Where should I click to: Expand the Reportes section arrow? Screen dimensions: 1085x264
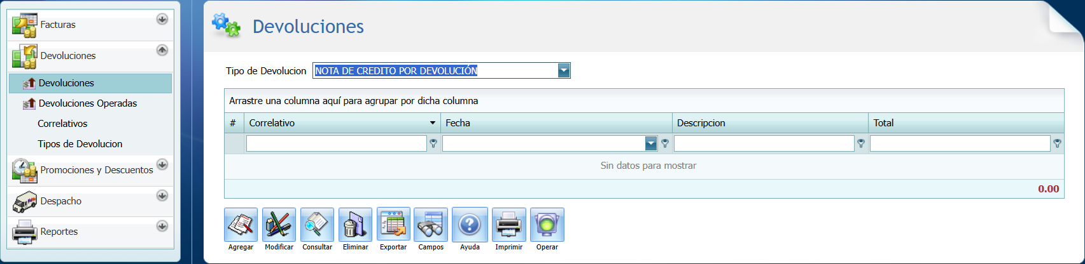[x=162, y=226]
